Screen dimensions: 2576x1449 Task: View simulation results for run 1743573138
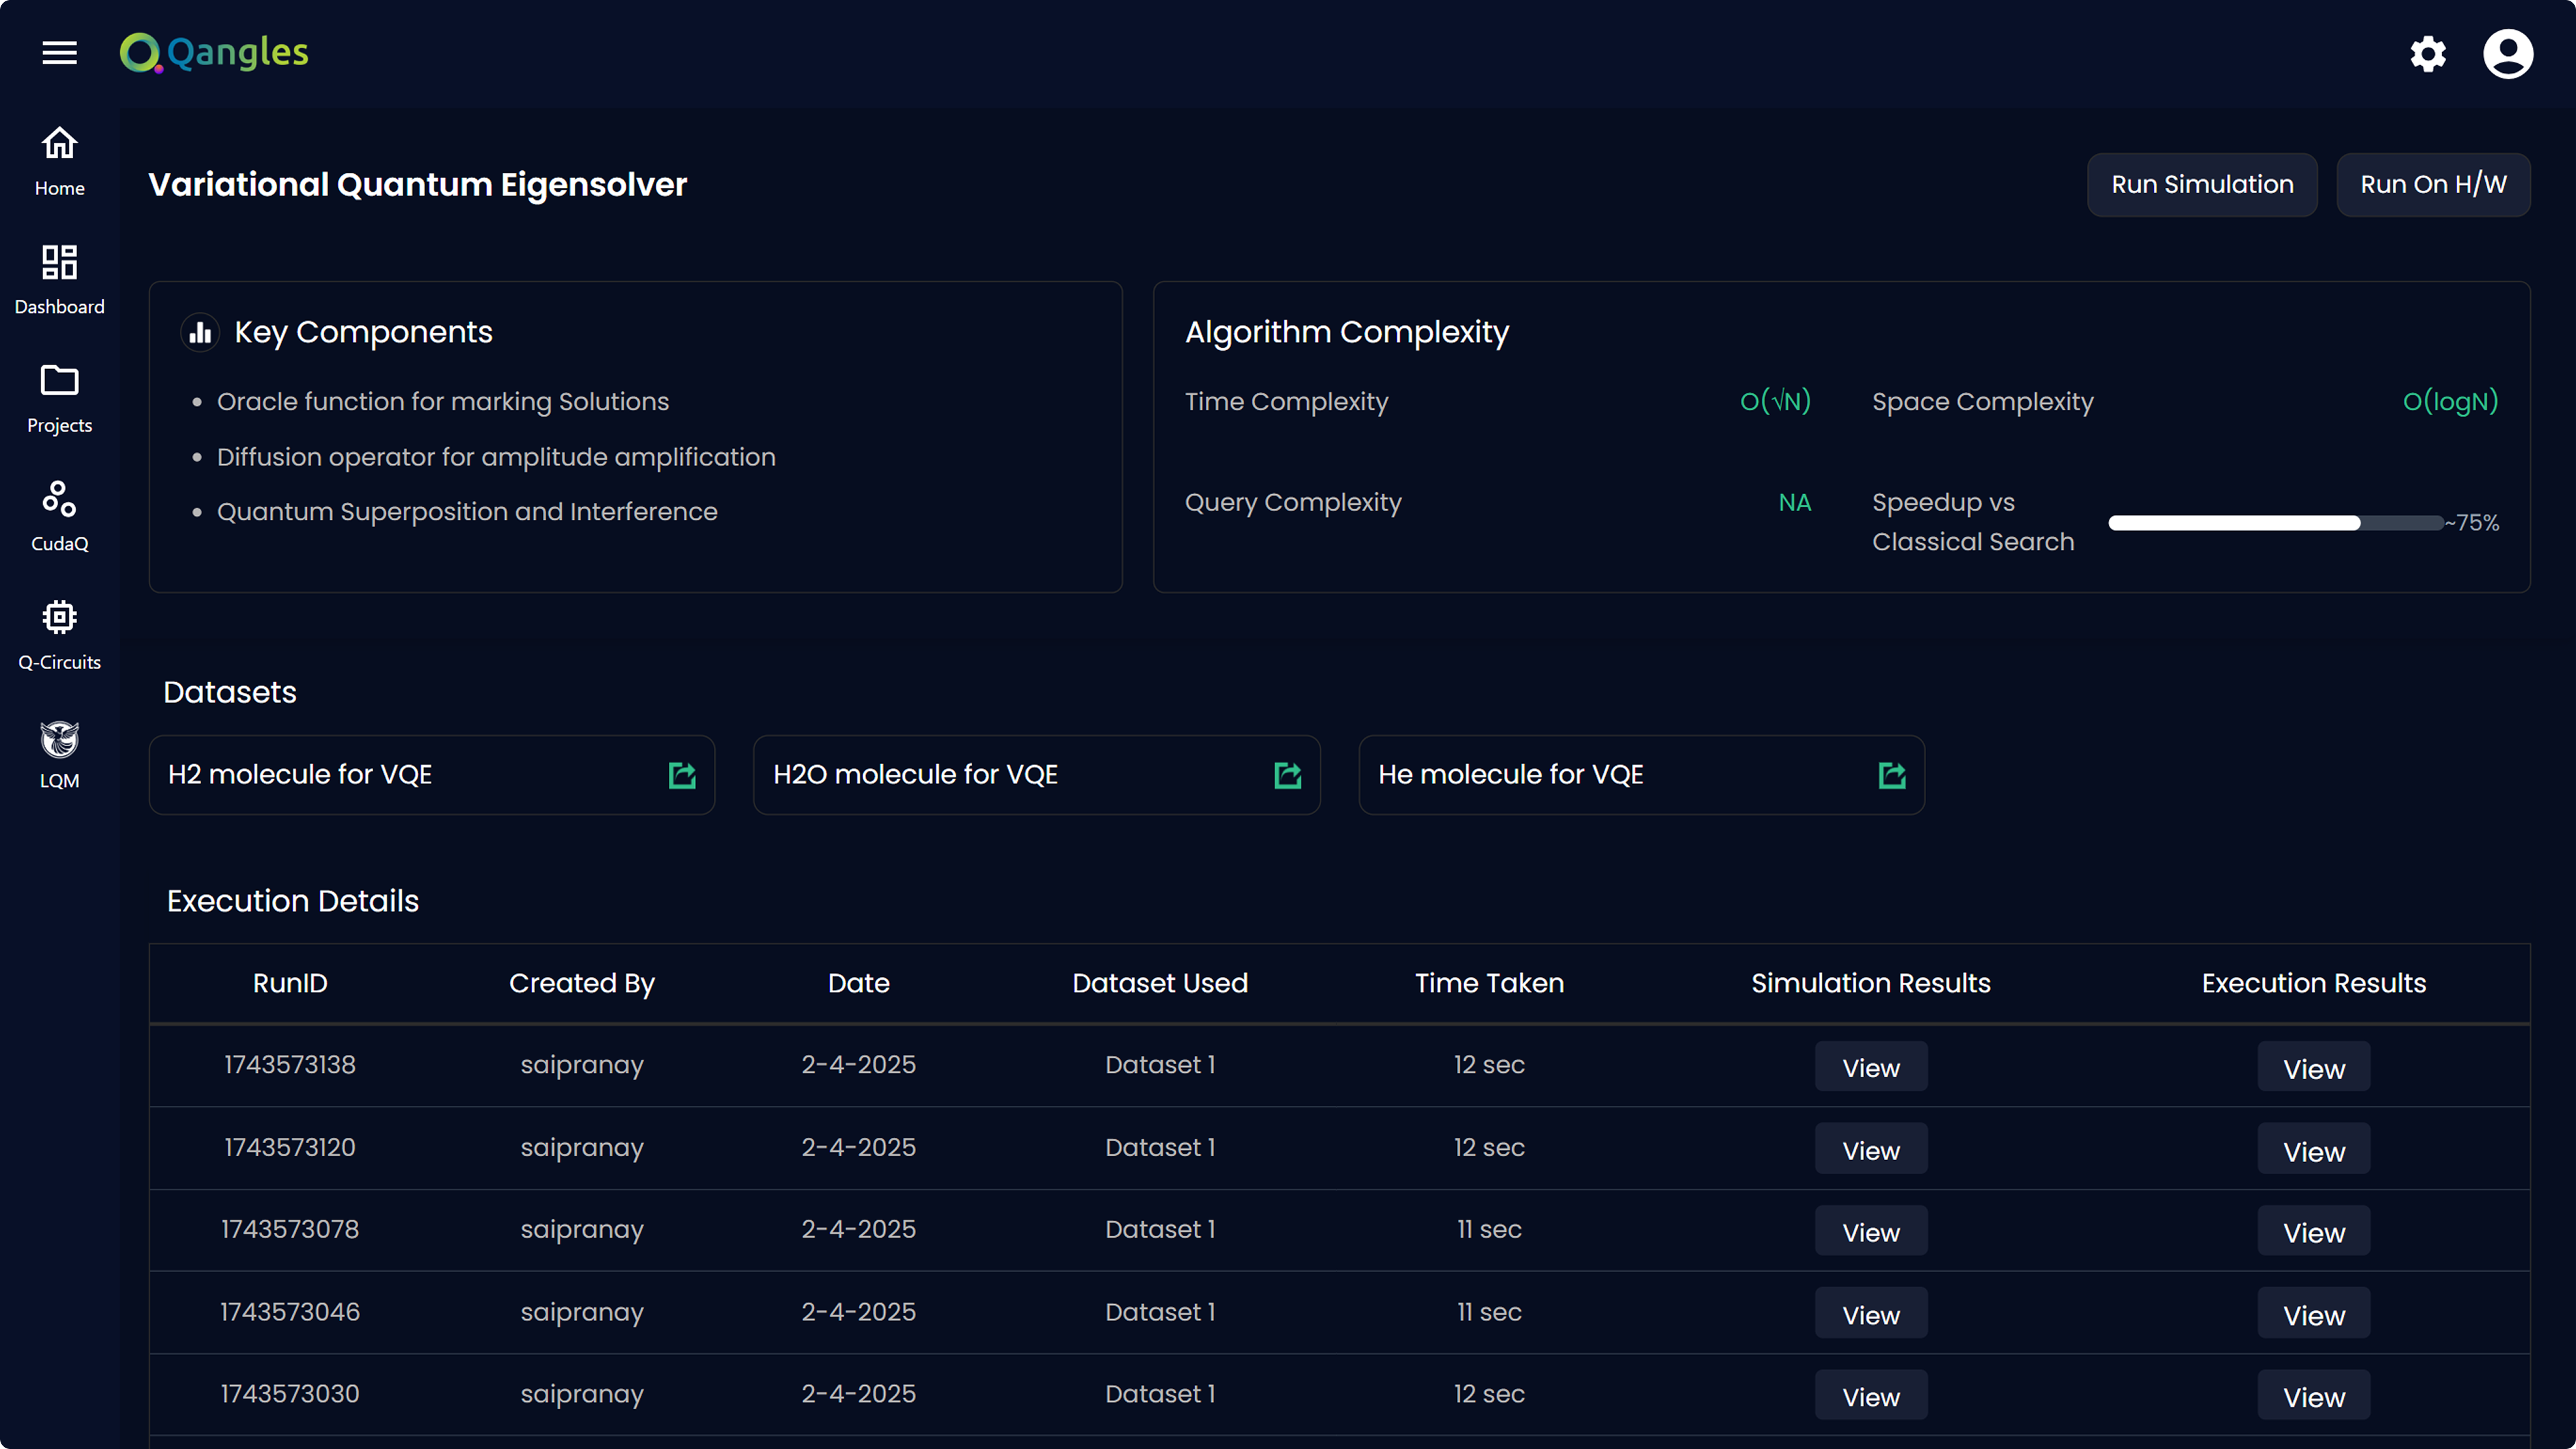click(1870, 1068)
